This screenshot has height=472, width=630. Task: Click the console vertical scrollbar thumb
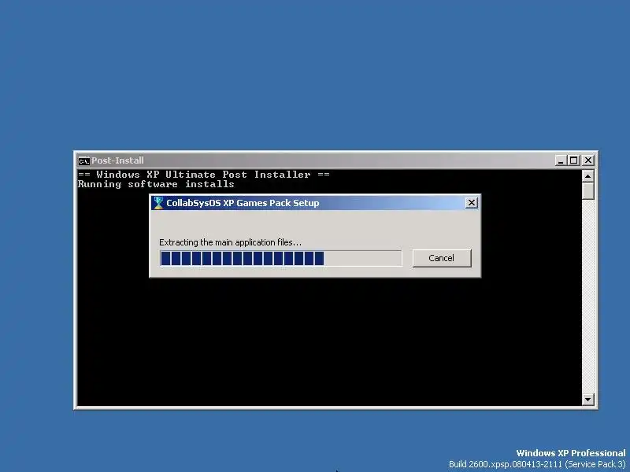(x=587, y=190)
